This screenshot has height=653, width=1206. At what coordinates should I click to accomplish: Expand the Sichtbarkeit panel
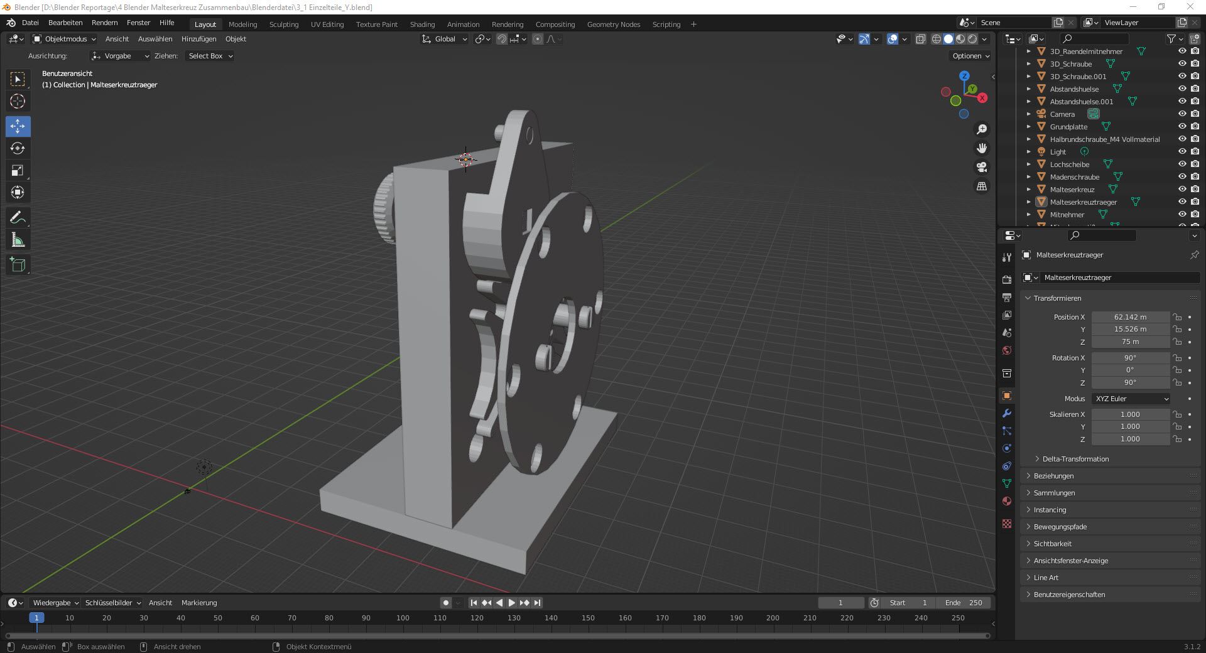(1053, 544)
